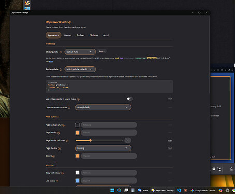Image resolution: width=235 pixels, height=194 pixels.
Task: Open the Syntax palette dropdown
Action: [80, 69]
